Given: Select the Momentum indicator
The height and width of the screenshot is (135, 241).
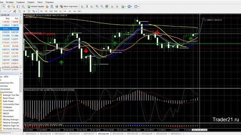Looking at the screenshot, I should pos(8,117).
